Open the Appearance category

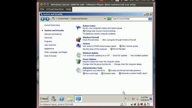coord(49,49)
